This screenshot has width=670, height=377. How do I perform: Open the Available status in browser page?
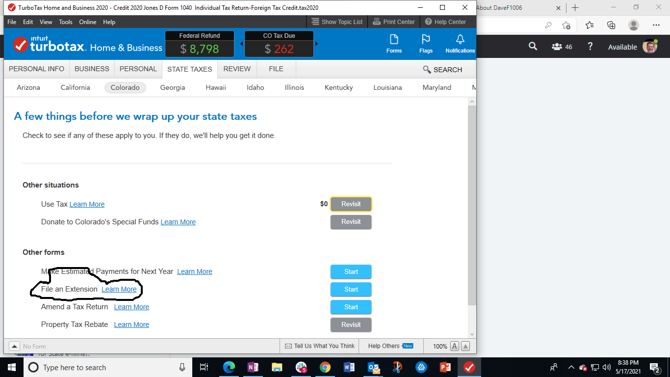tap(622, 47)
